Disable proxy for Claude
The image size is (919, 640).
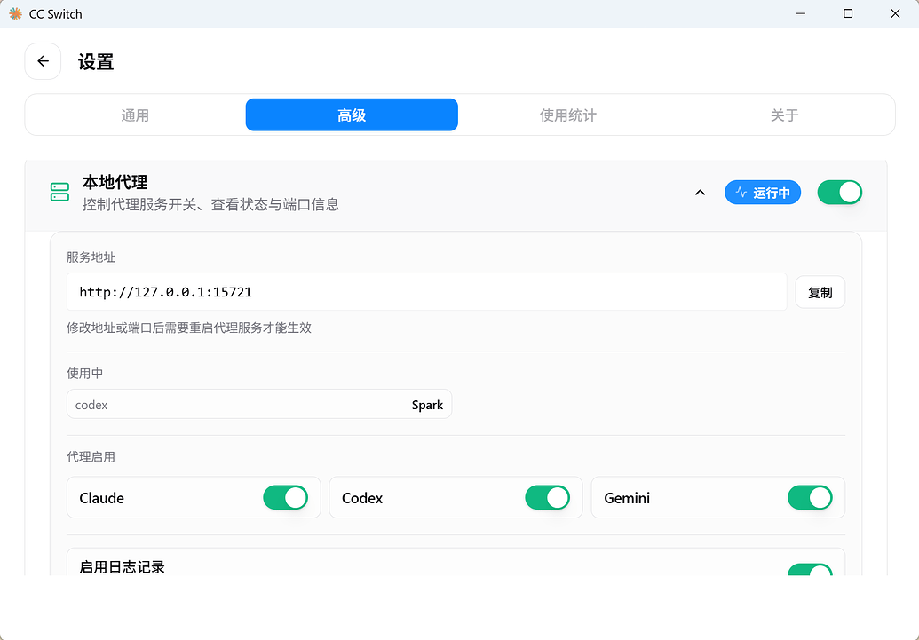[285, 498]
